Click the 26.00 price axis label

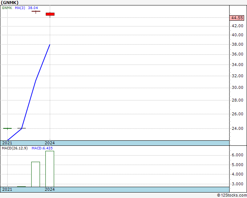click(x=238, y=114)
